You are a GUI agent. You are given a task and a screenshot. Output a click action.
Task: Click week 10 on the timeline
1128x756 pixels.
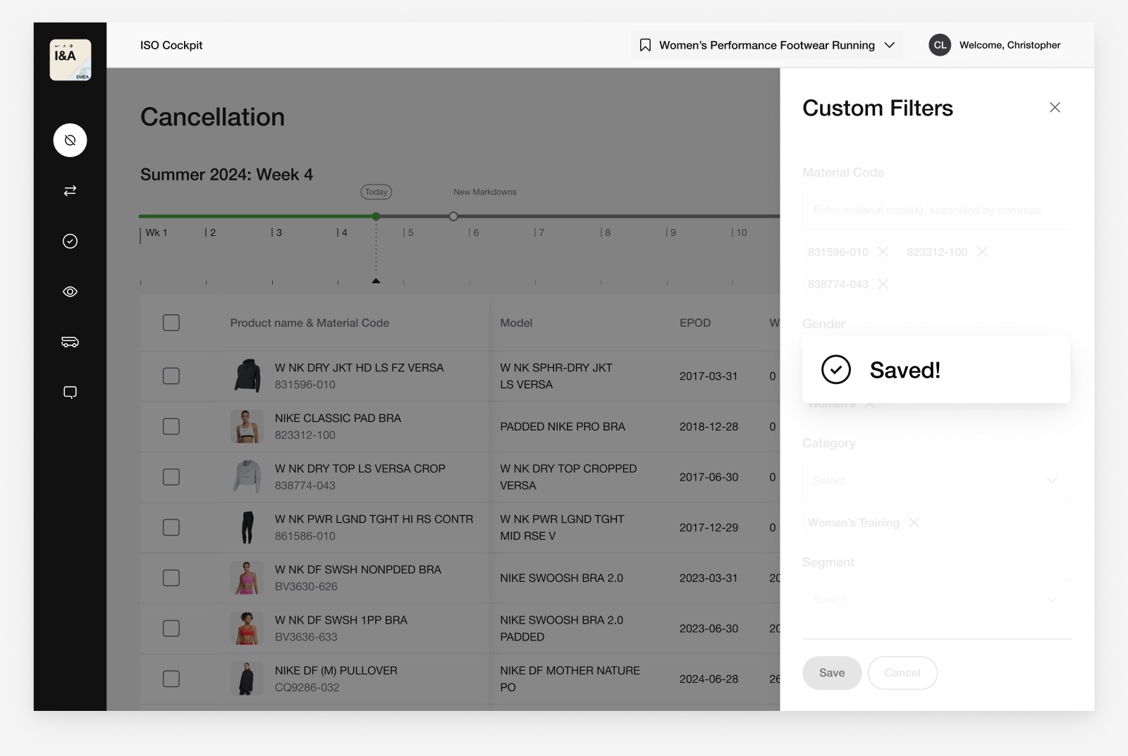point(740,233)
